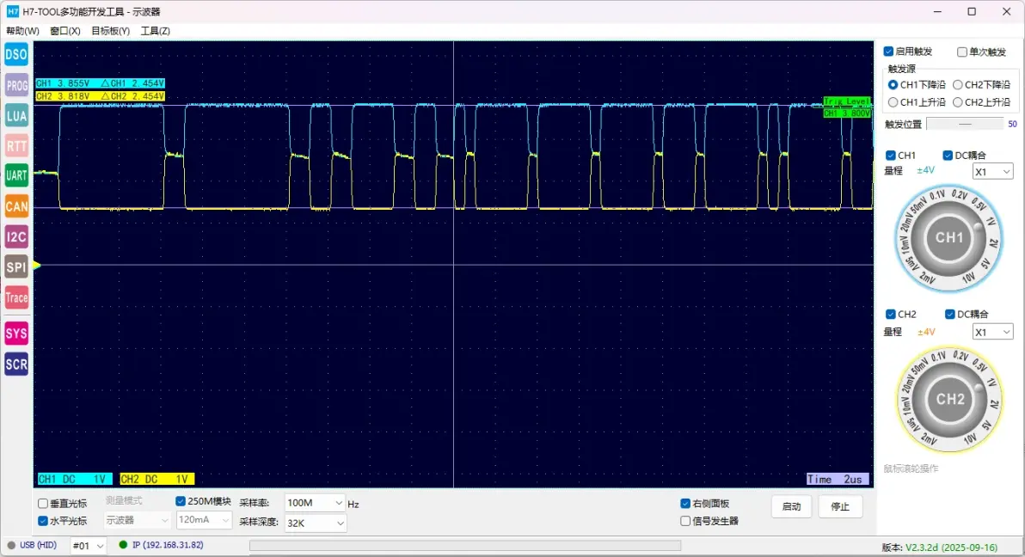Viewport: 1025px width, 557px height.
Task: Click the RTT viewer icon
Action: [16, 146]
